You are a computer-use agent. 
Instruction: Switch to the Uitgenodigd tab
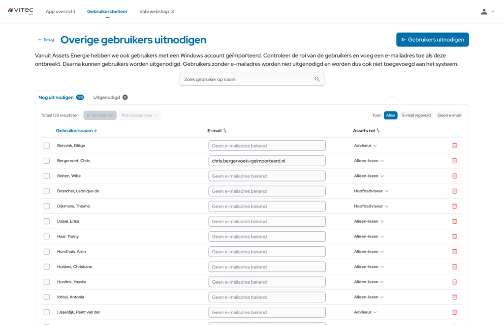[x=110, y=97]
